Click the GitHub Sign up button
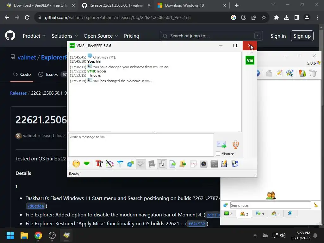324x243 pixels. click(302, 36)
